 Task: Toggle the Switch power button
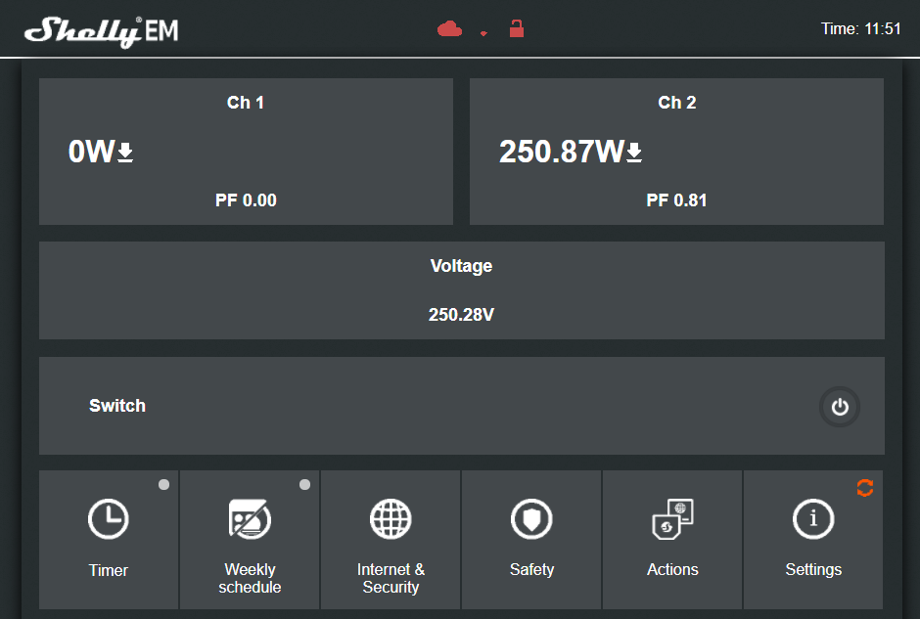point(840,407)
